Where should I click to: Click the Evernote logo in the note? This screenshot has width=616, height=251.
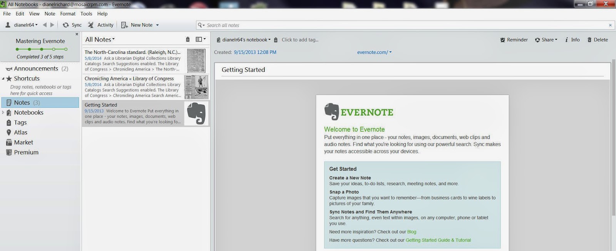tap(358, 112)
